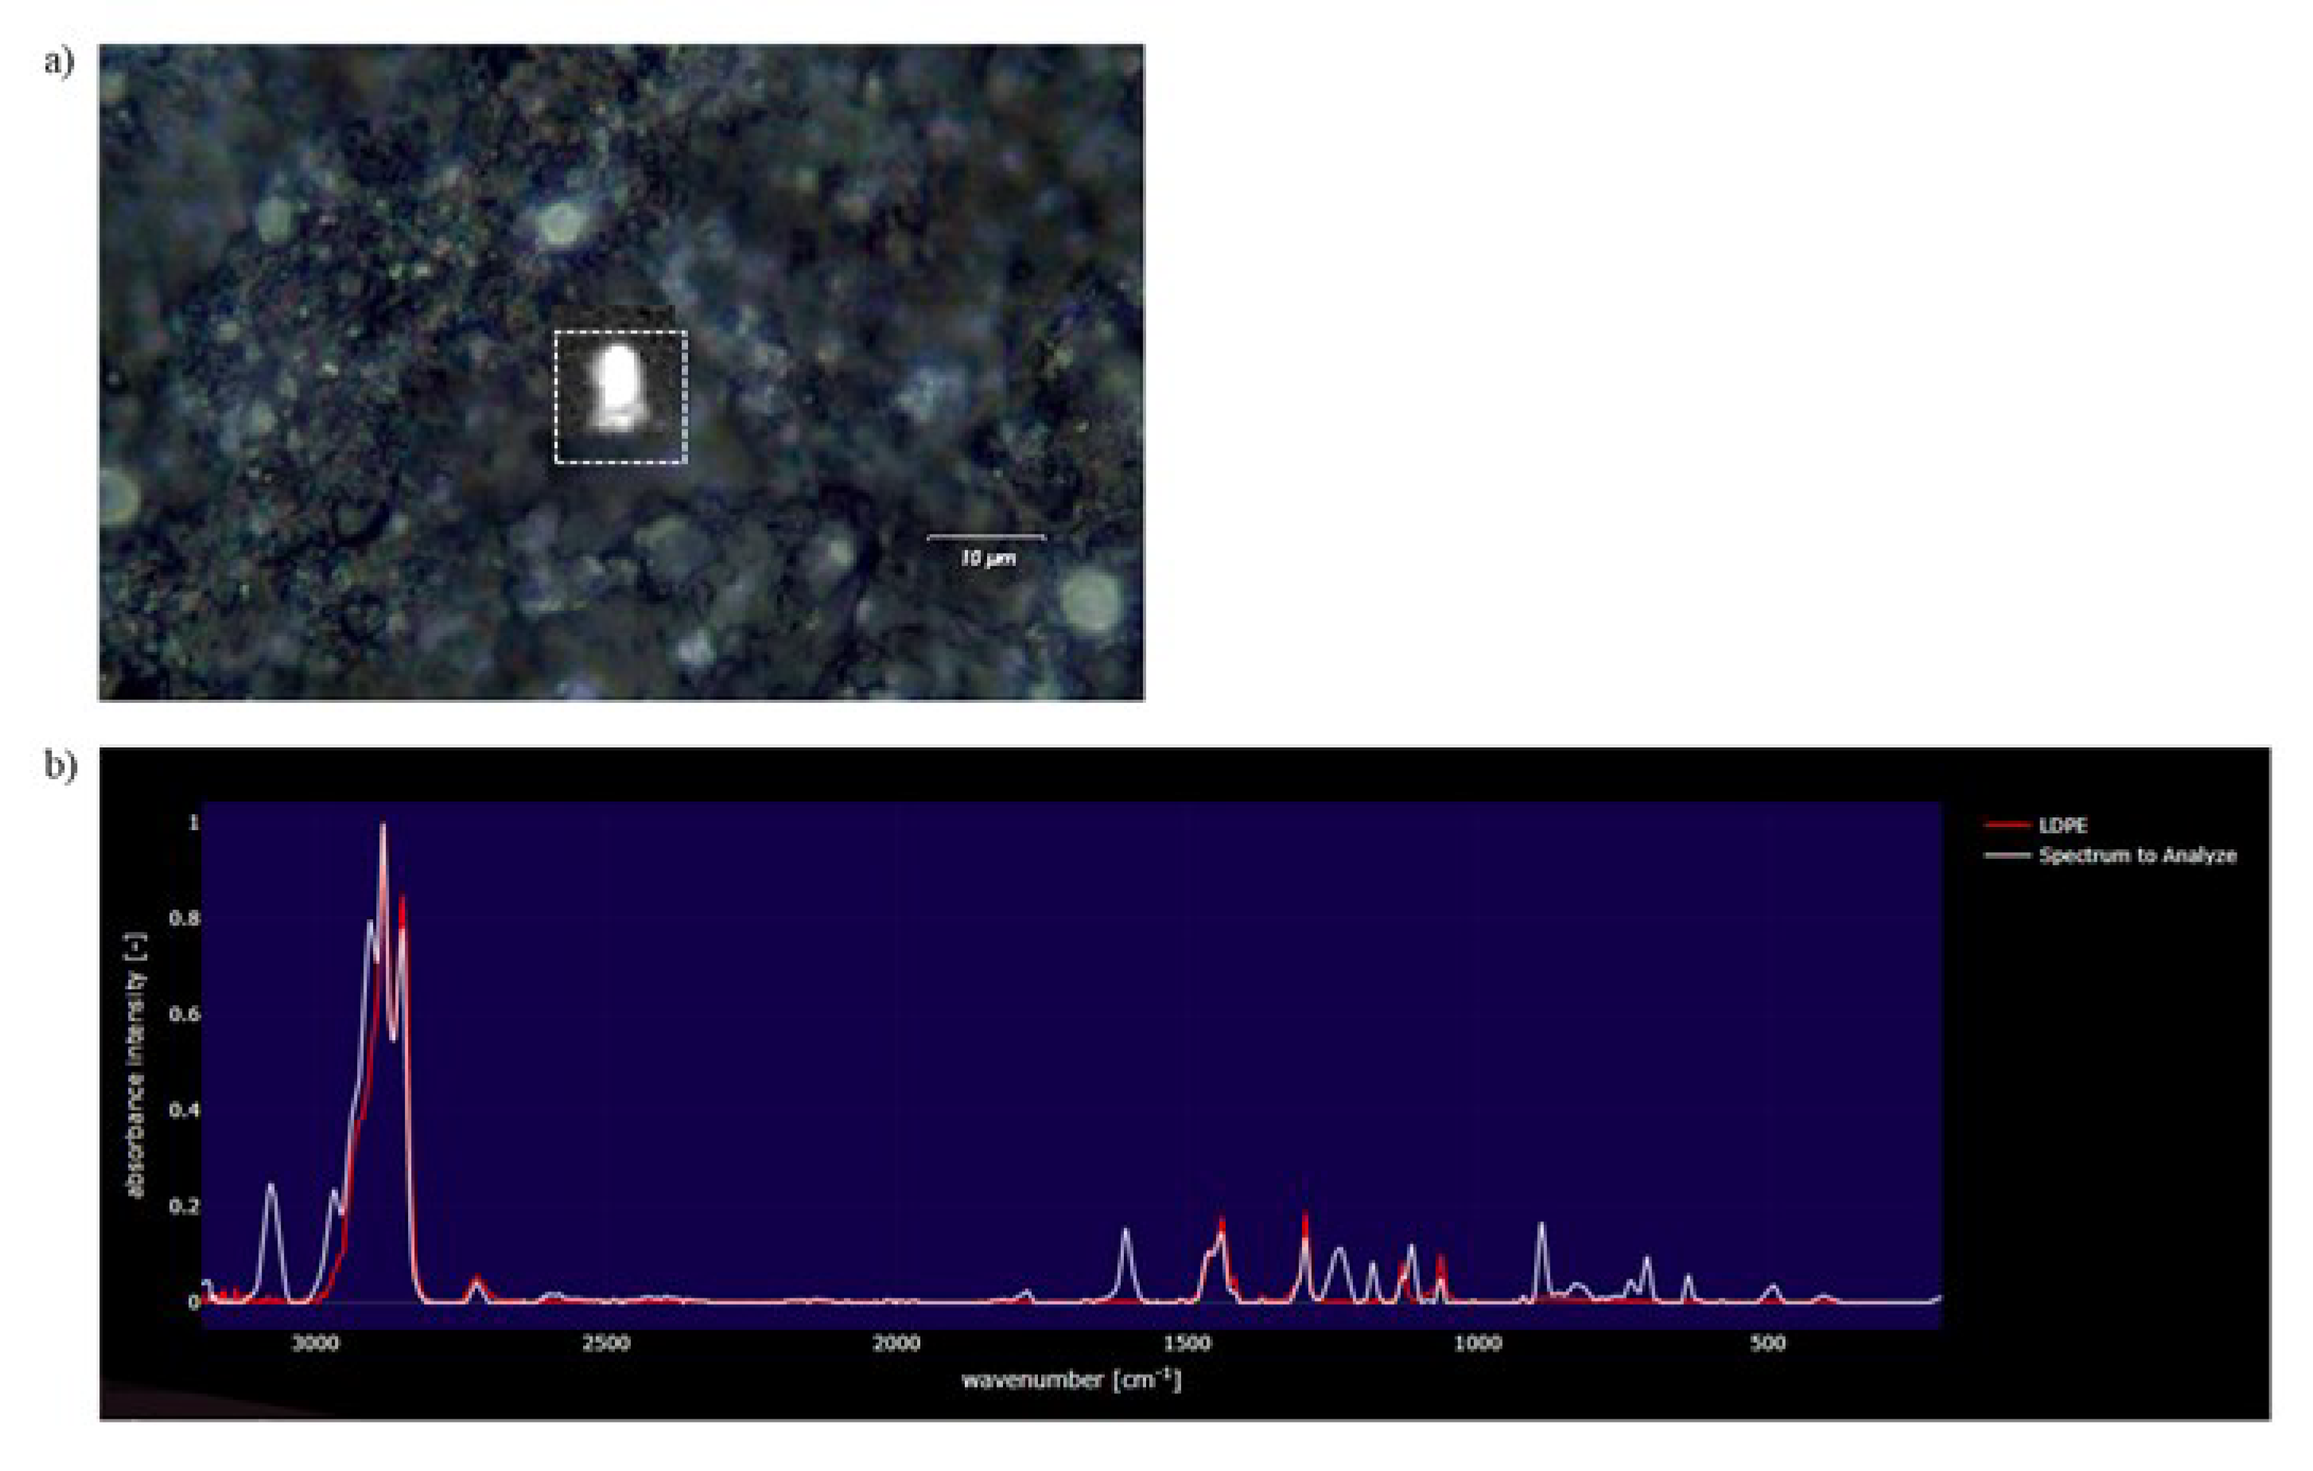This screenshot has height=1471, width=2313.
Task: Click the x-axis tick label 3000
Action: click(315, 1343)
